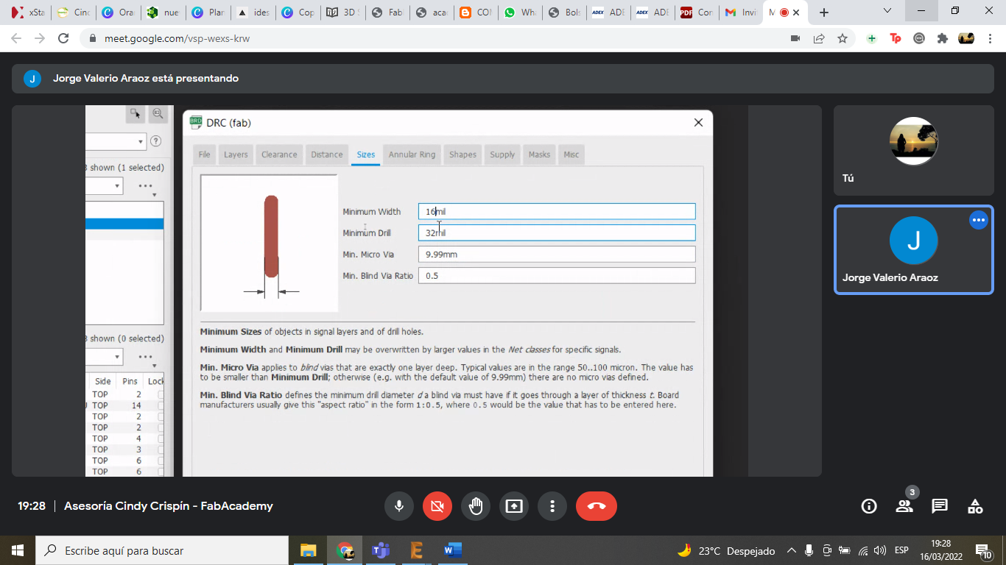Expand the dropdown below '(0 selected)'
This screenshot has width=1006, height=565.
point(117,357)
